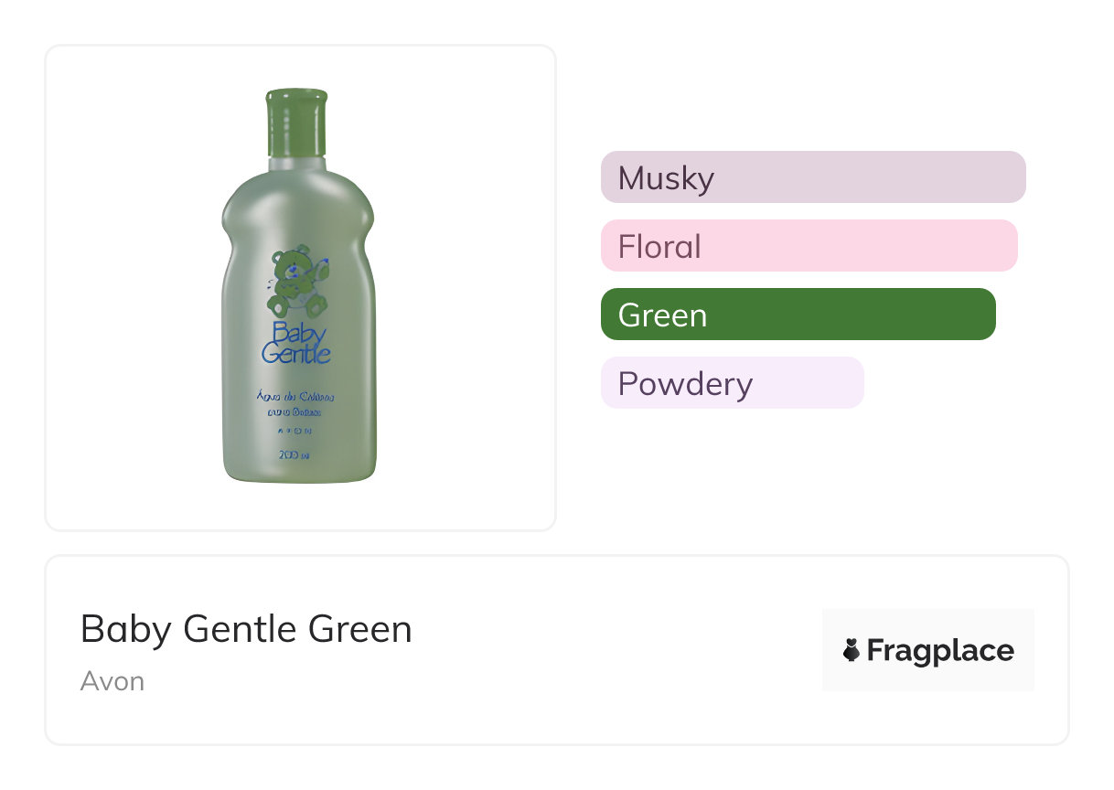Click the teddy bear's head on the bottle

tap(294, 261)
